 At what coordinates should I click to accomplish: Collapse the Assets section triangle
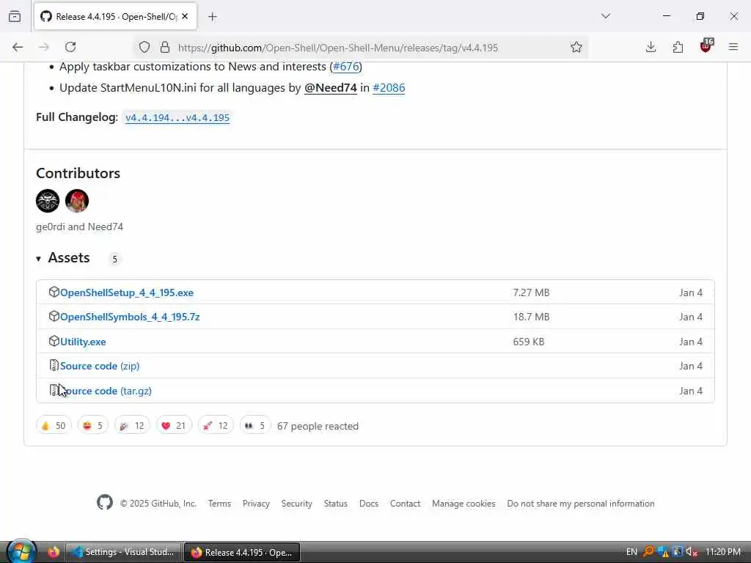click(x=38, y=259)
